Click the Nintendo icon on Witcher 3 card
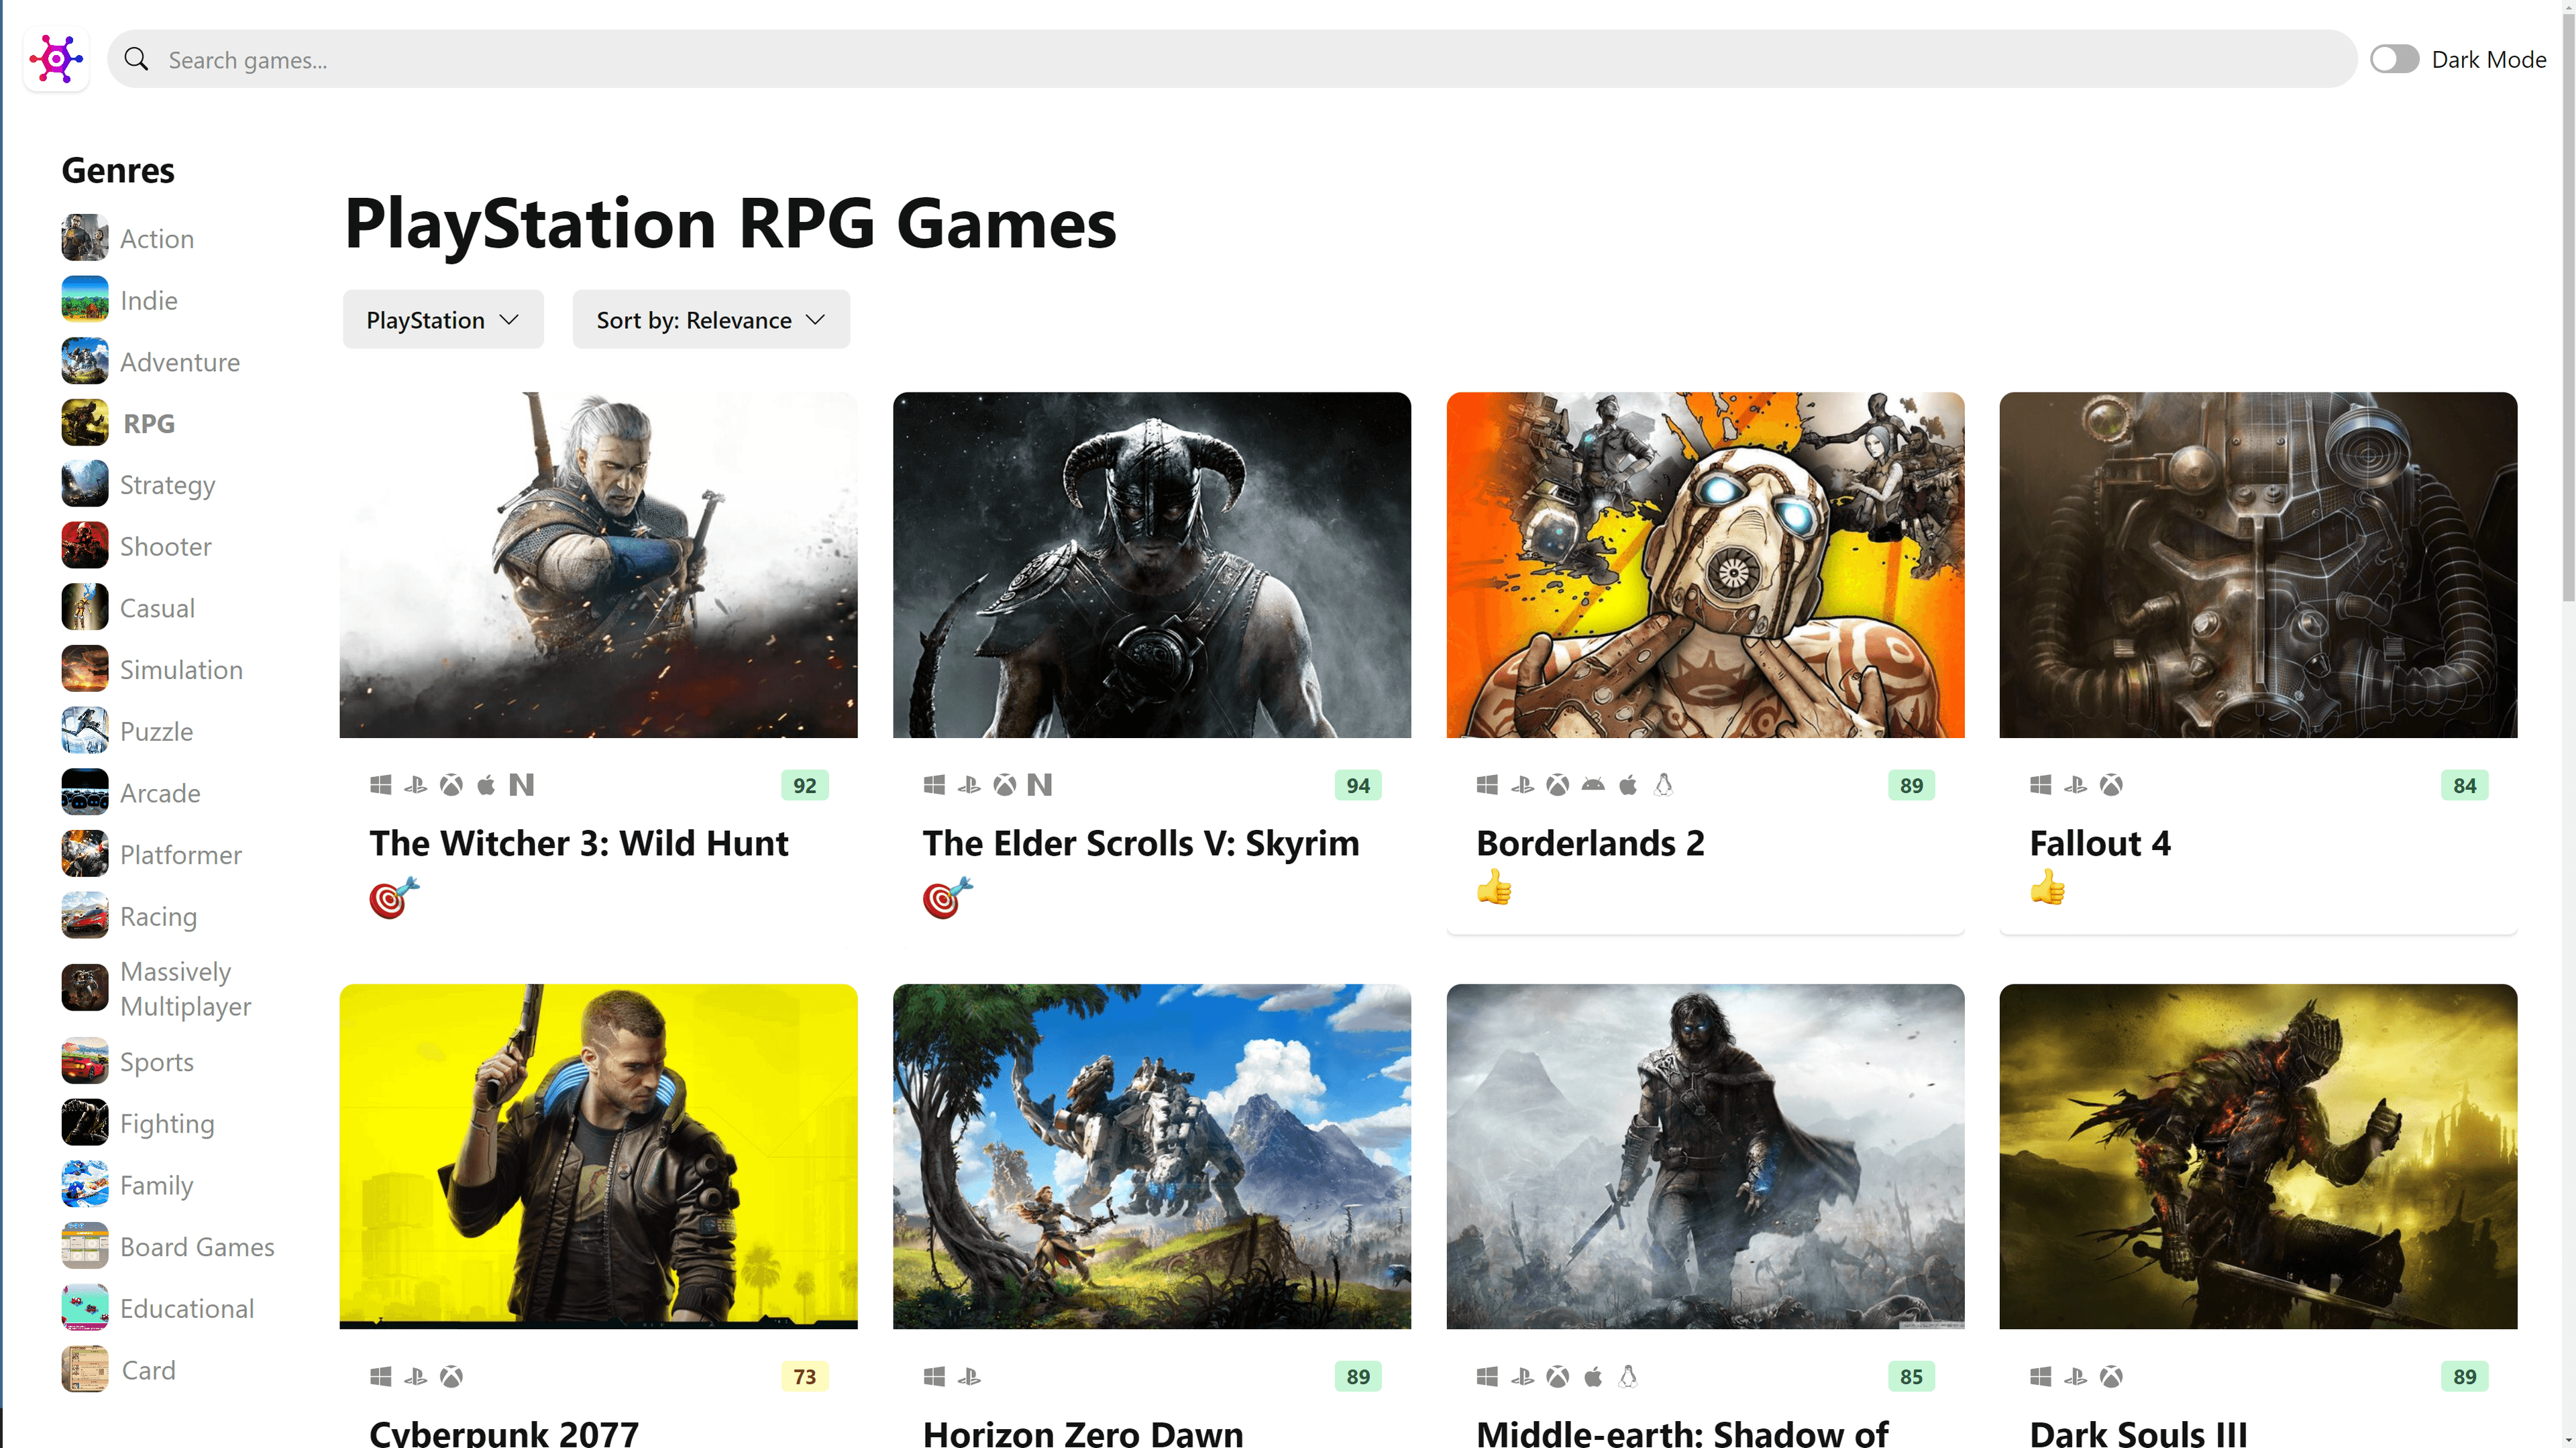Screen dimensions: 2576x1448 tap(521, 785)
